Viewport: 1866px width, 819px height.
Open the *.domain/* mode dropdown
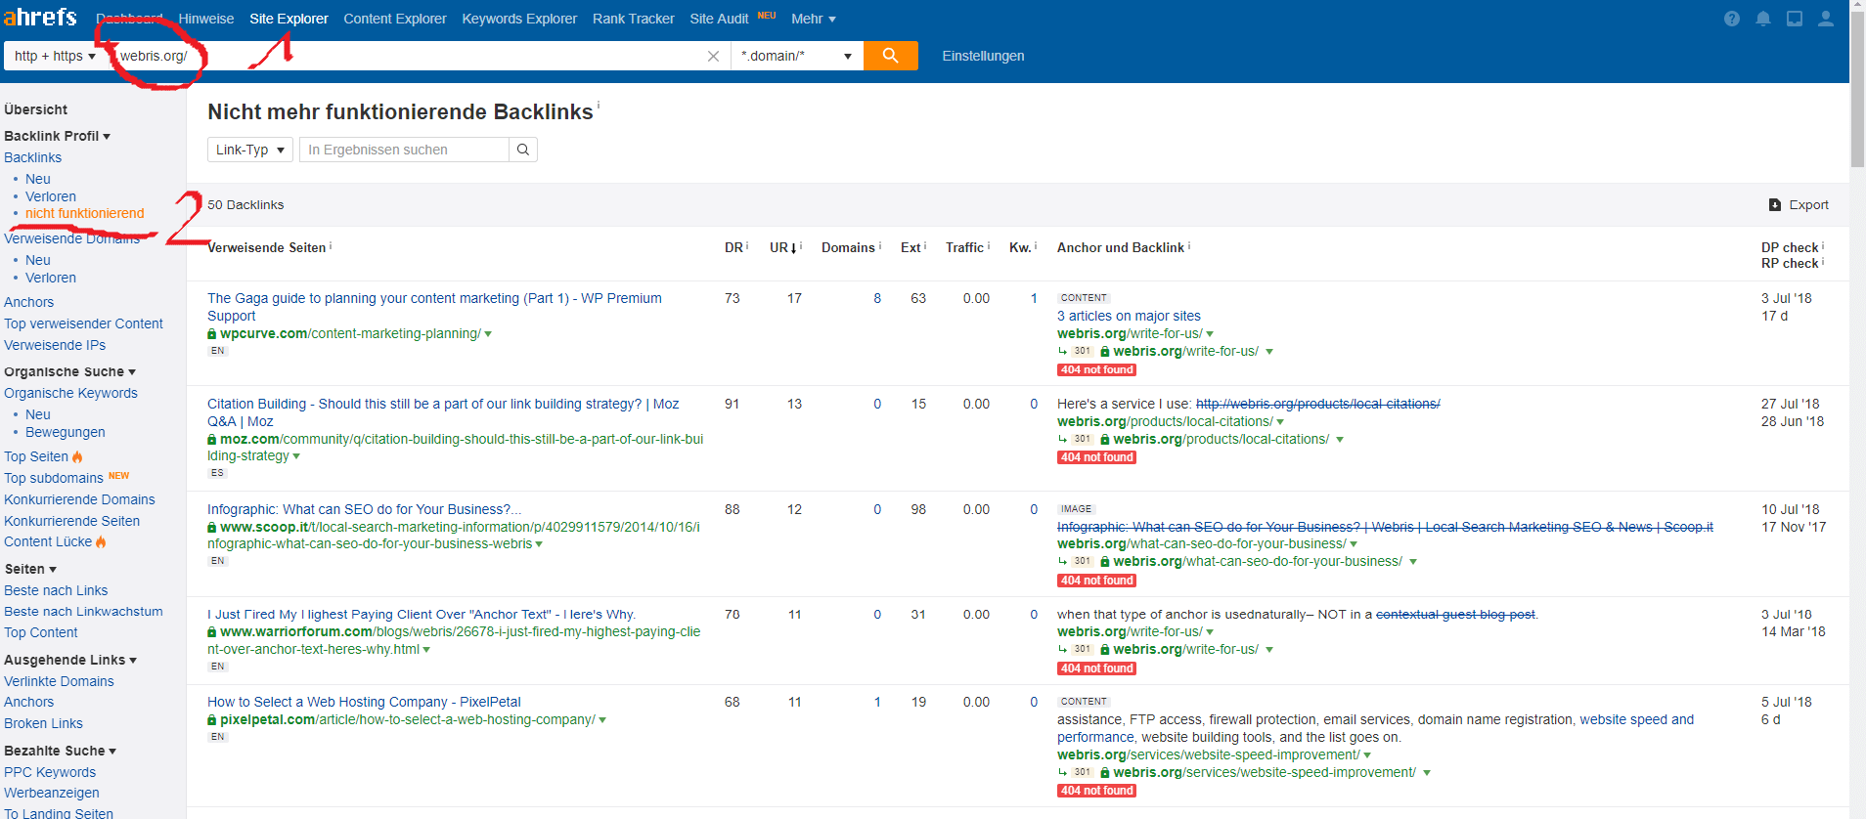pos(796,56)
